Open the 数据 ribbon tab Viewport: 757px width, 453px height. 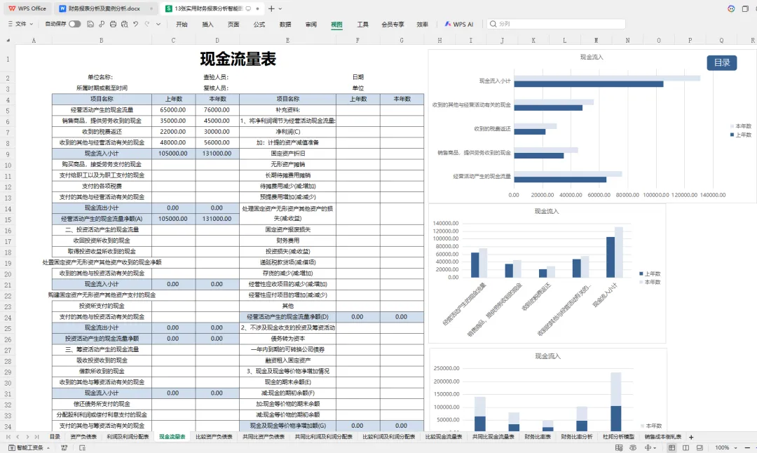click(285, 24)
